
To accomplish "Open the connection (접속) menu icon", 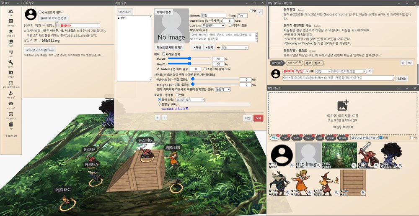I will (11, 11).
